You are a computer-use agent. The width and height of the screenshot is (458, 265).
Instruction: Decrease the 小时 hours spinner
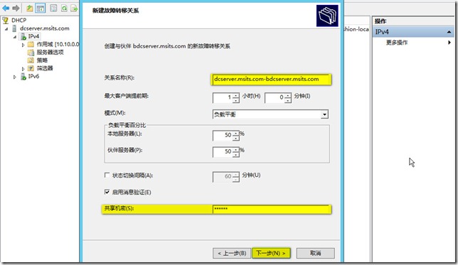236,100
